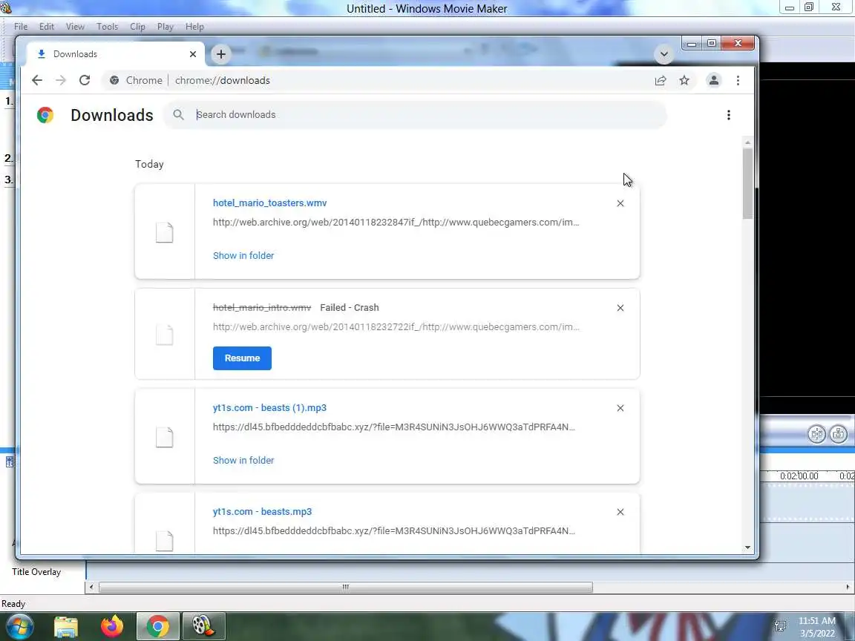Click the downloads scrollbar down arrow
The image size is (855, 641).
pyautogui.click(x=747, y=548)
